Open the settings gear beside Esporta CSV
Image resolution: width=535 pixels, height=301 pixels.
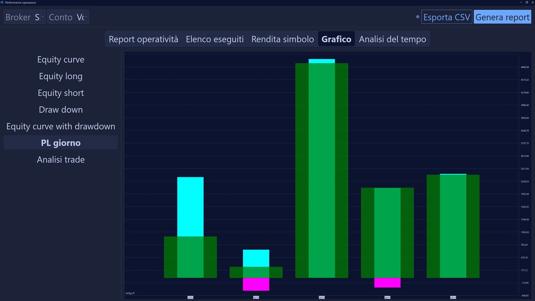point(417,17)
